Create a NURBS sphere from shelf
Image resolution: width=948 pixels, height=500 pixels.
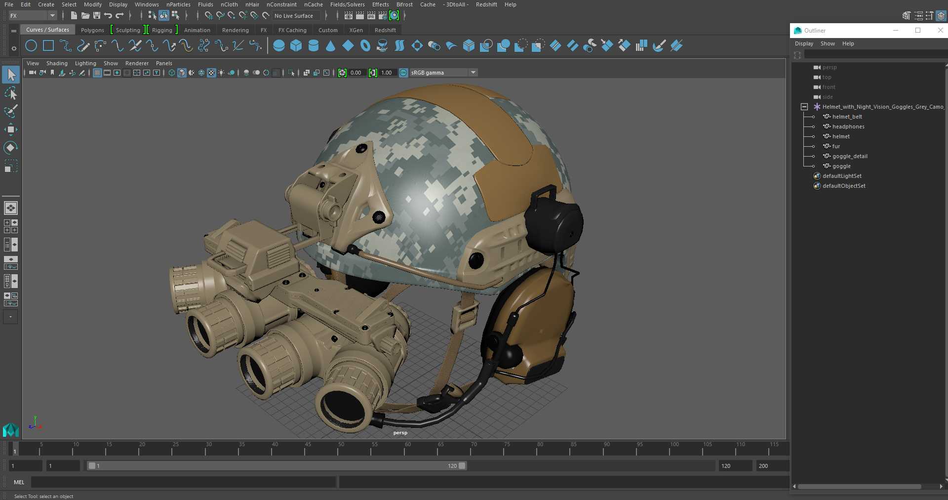[279, 46]
